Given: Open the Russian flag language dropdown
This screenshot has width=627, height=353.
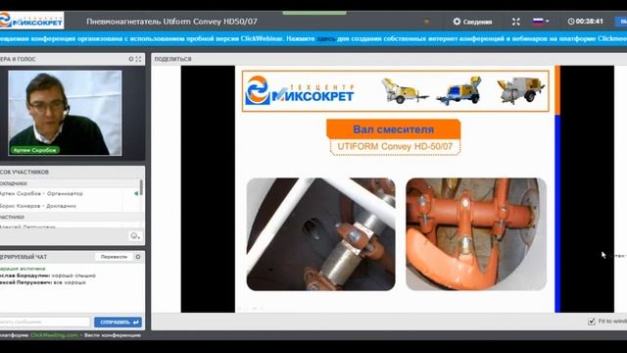Looking at the screenshot, I should click(541, 22).
